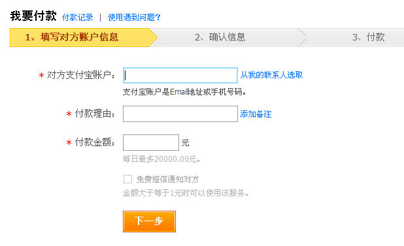Click the orange 下一步 button
This screenshot has height=246, width=404.
pyautogui.click(x=149, y=221)
